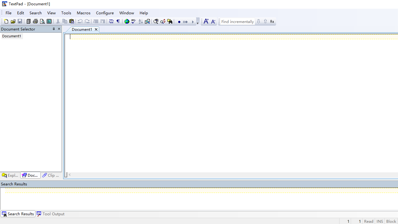The width and height of the screenshot is (398, 224).
Task: Click the Compare Files icon
Action: (x=147, y=21)
